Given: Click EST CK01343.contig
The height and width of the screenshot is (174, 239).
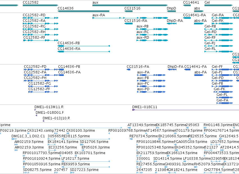Looking at the screenshot, I should (x=40, y=131).
